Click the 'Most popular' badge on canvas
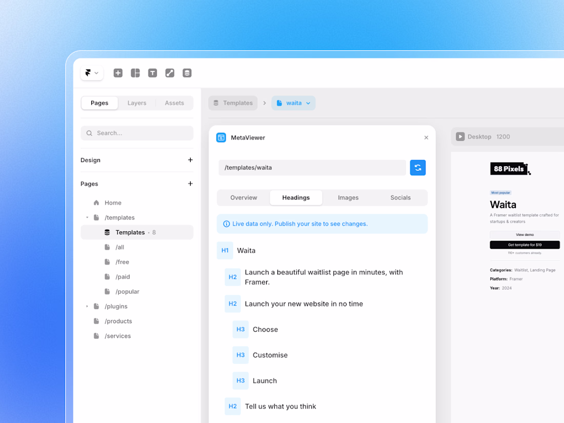The image size is (564, 423). (x=501, y=193)
